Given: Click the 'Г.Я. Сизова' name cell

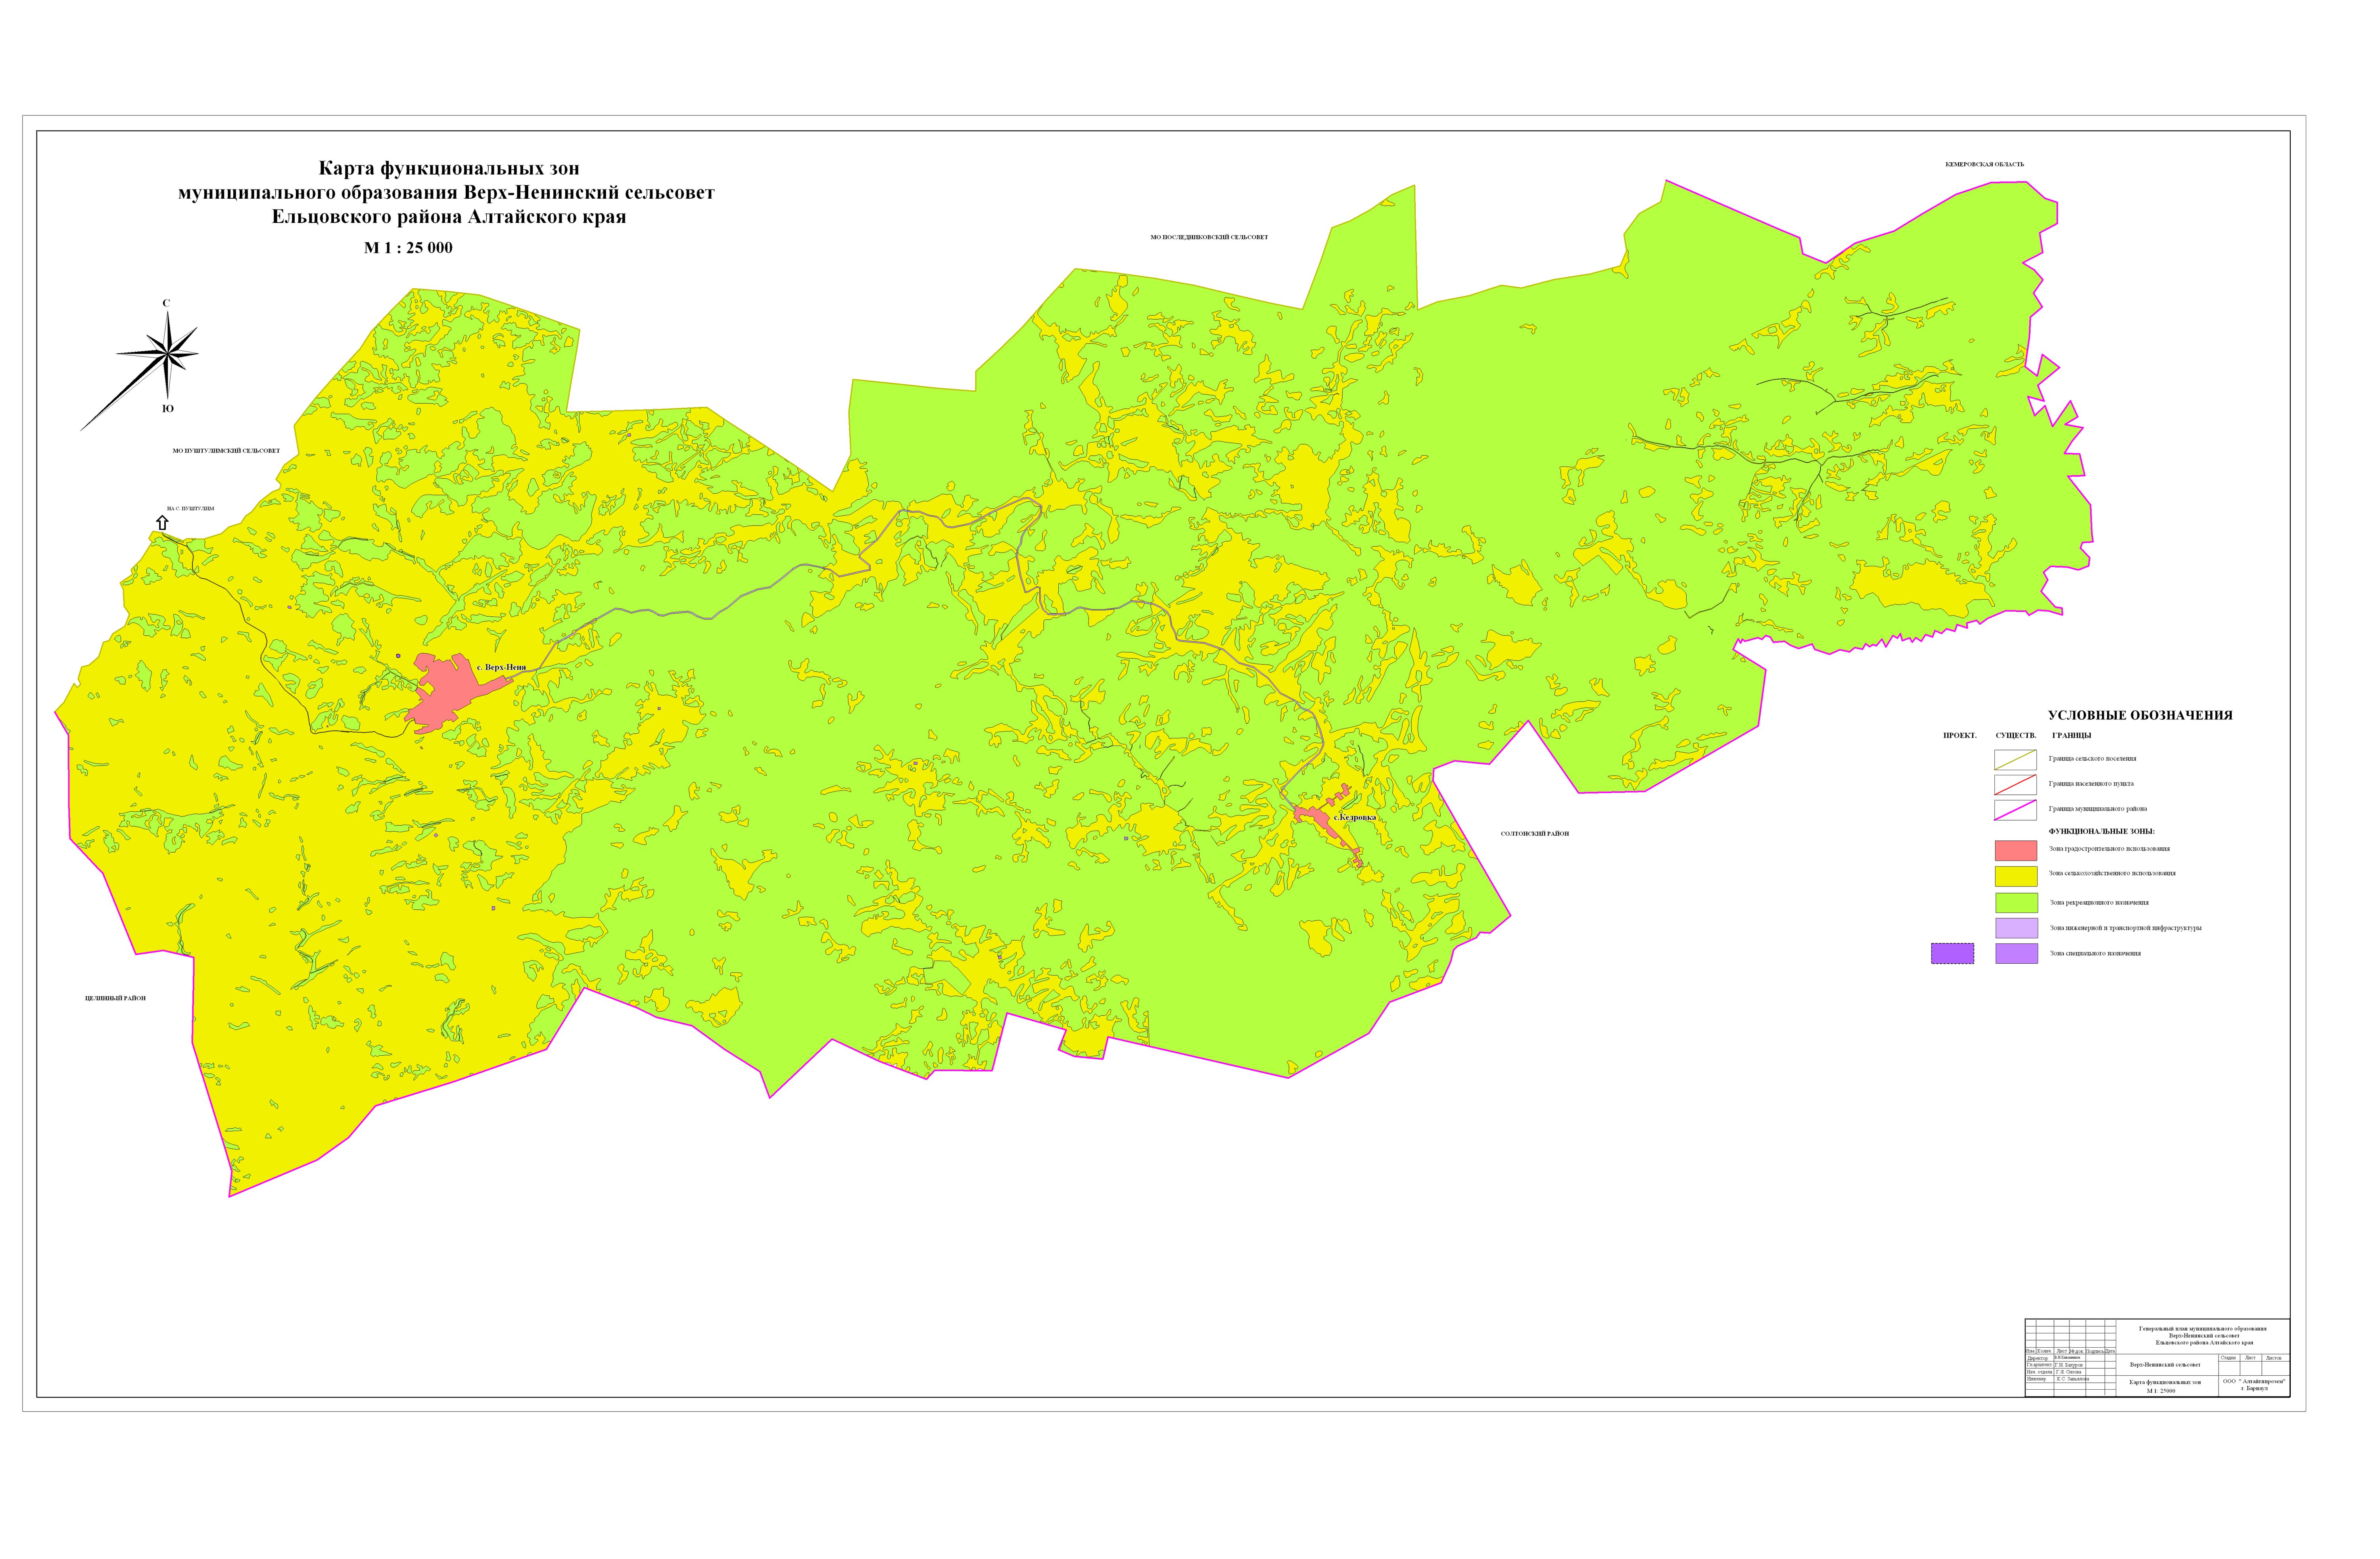Looking at the screenshot, I should [2070, 1372].
